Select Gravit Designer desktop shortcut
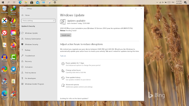This screenshot has height=106, width=189. tap(13, 23)
